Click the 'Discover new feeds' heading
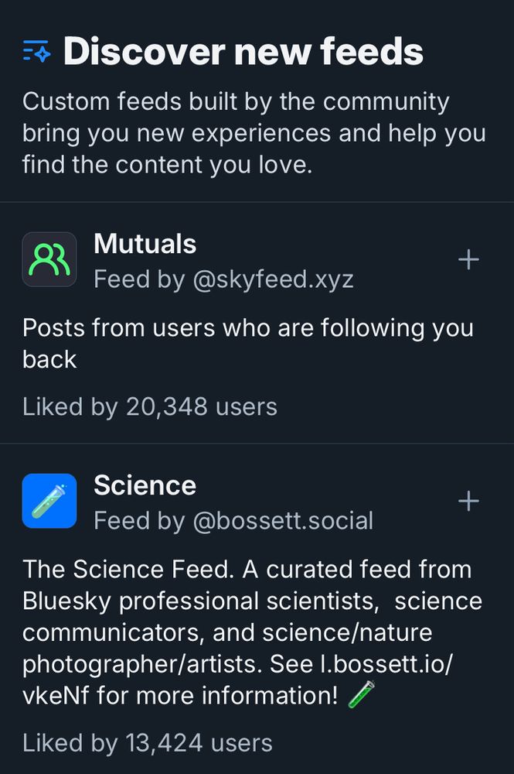Viewport: 514px width, 774px height. click(x=243, y=52)
